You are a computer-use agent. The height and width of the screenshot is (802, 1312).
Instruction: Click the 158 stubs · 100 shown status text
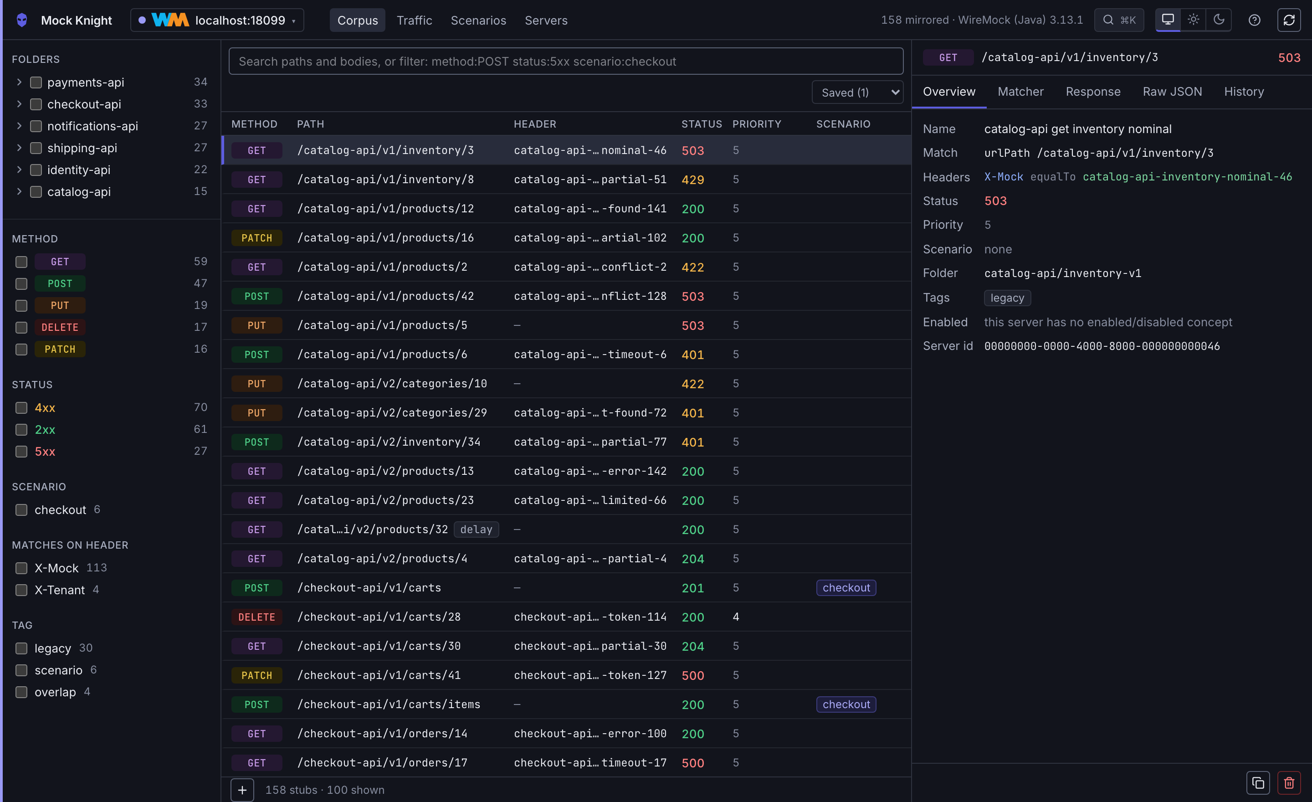tap(325, 790)
